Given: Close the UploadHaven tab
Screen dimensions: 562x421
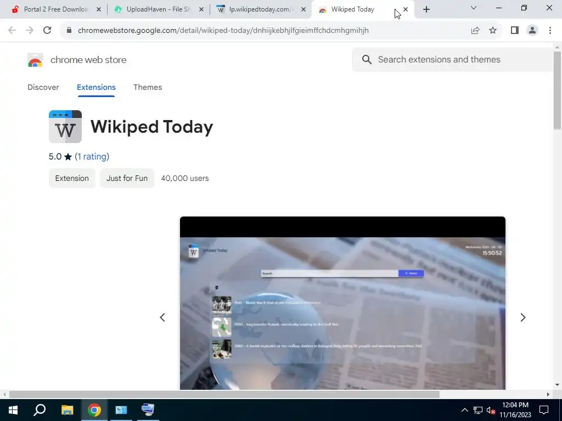Looking at the screenshot, I should point(201,10).
